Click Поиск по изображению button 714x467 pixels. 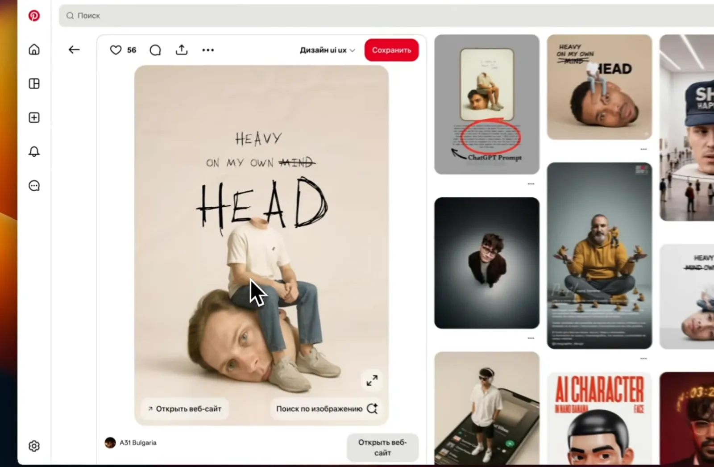[x=327, y=409]
